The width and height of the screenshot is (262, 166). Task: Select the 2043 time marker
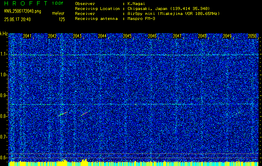(77, 36)
